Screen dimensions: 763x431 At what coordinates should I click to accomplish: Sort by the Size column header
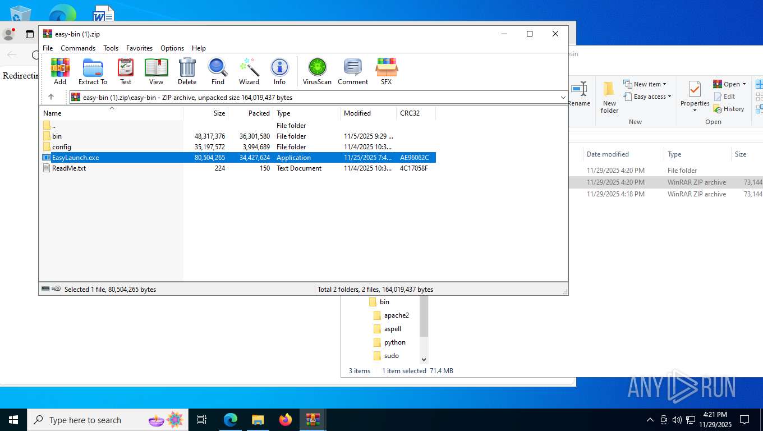click(206, 113)
